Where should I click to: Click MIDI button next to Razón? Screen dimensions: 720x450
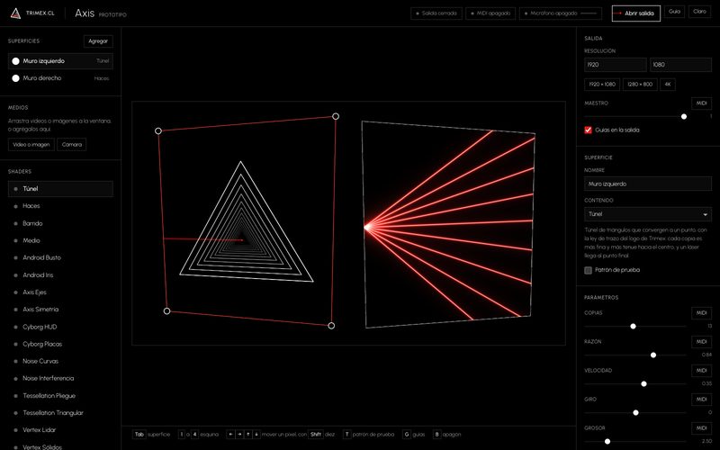pos(701,342)
